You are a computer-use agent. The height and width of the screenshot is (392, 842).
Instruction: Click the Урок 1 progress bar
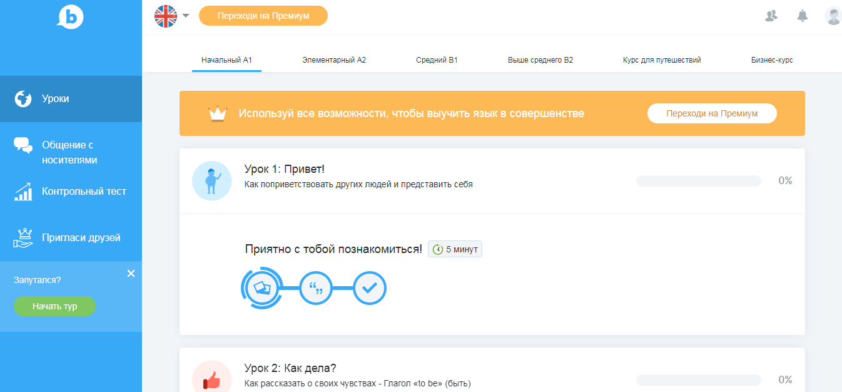coord(697,180)
